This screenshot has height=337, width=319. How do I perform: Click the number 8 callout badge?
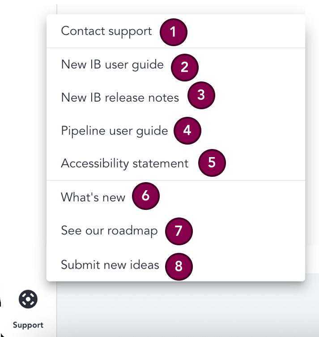(179, 266)
